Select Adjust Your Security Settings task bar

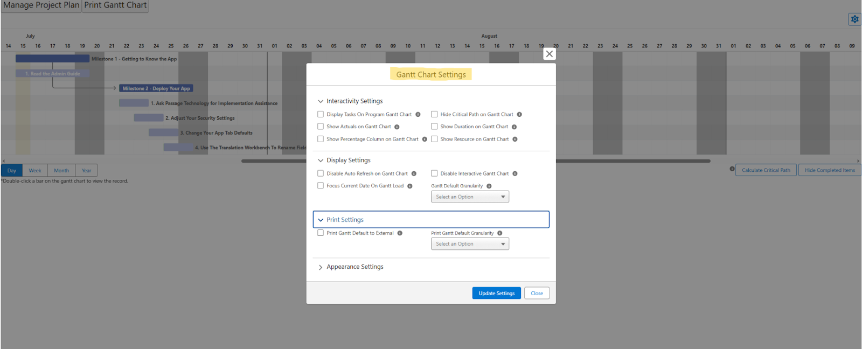pyautogui.click(x=149, y=118)
